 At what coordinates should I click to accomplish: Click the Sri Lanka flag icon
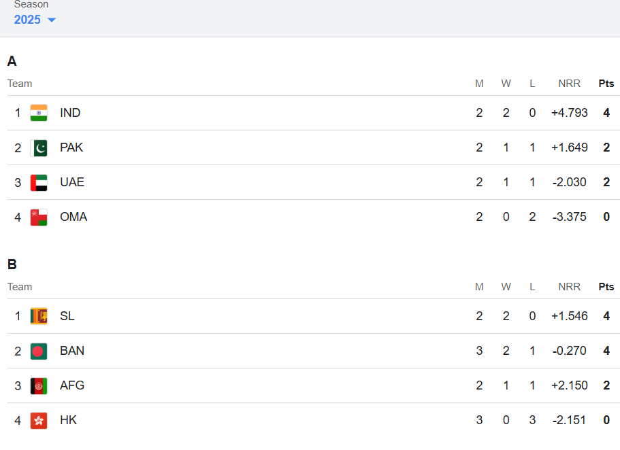(x=39, y=315)
